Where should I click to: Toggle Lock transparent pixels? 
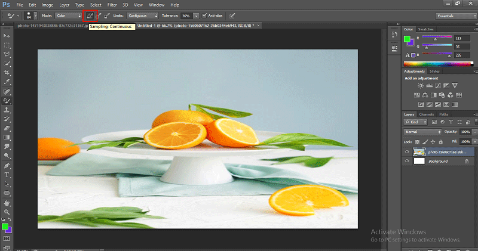[417, 142]
